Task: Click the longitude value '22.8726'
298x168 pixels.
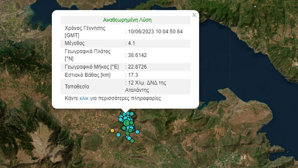Action: [x=137, y=67]
